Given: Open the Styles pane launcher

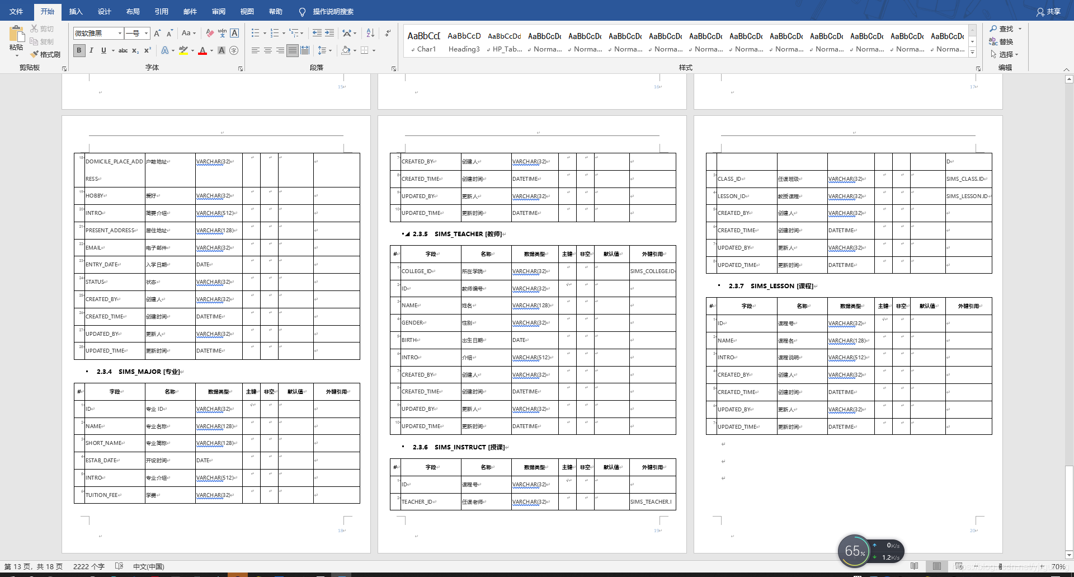Looking at the screenshot, I should pos(978,69).
